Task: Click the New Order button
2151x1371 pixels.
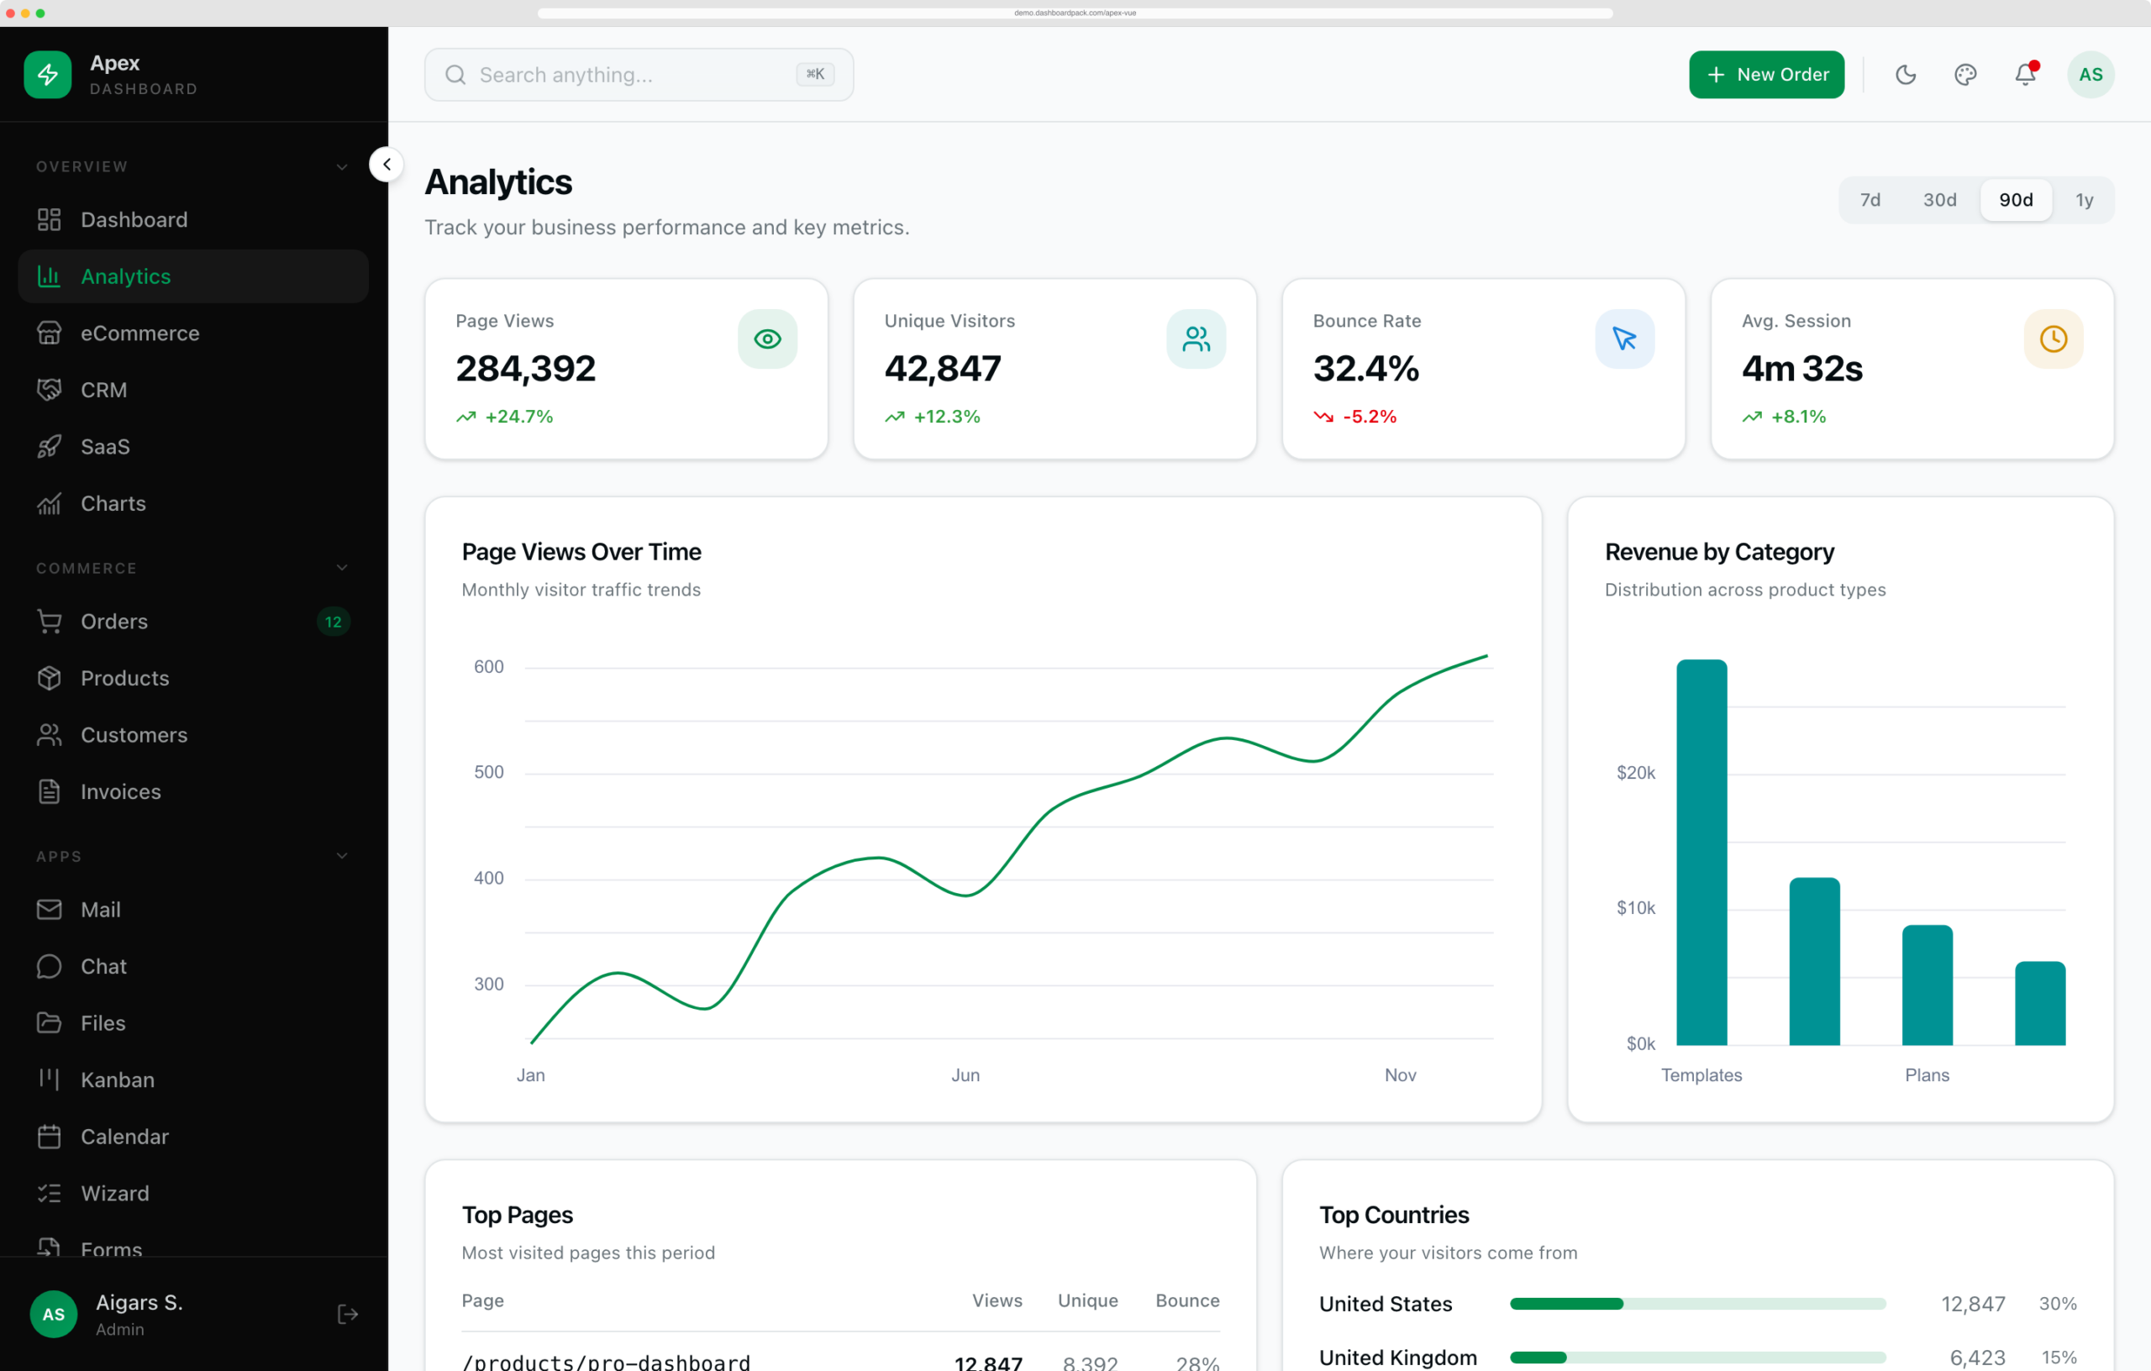Action: (x=1766, y=74)
